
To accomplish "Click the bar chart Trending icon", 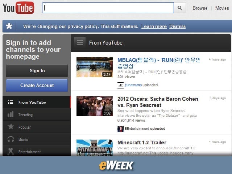I will 11,115.
